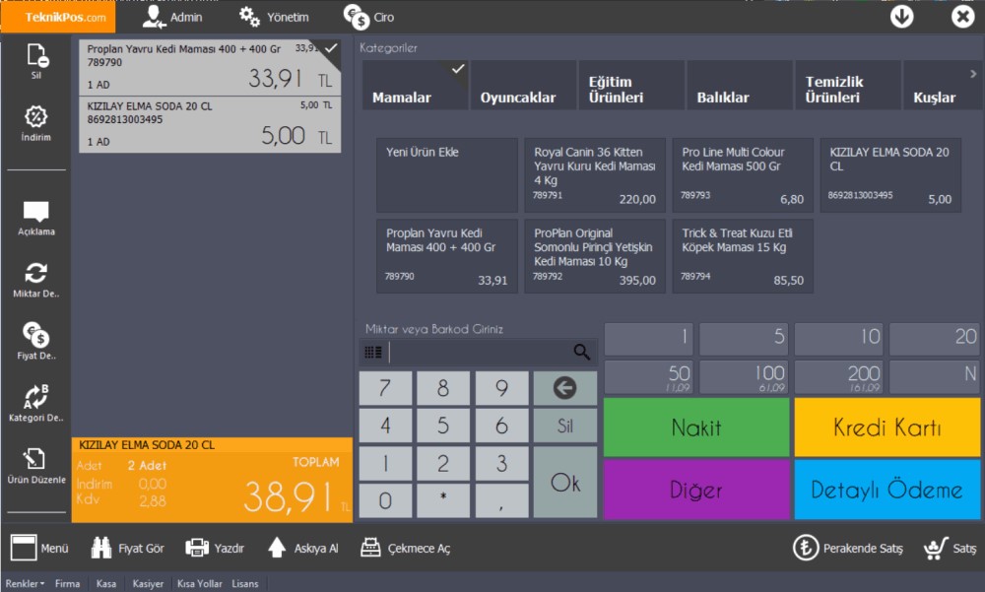985x592 pixels.
Task: Add Royal Canin 36 Kitten product
Action: pyautogui.click(x=595, y=175)
